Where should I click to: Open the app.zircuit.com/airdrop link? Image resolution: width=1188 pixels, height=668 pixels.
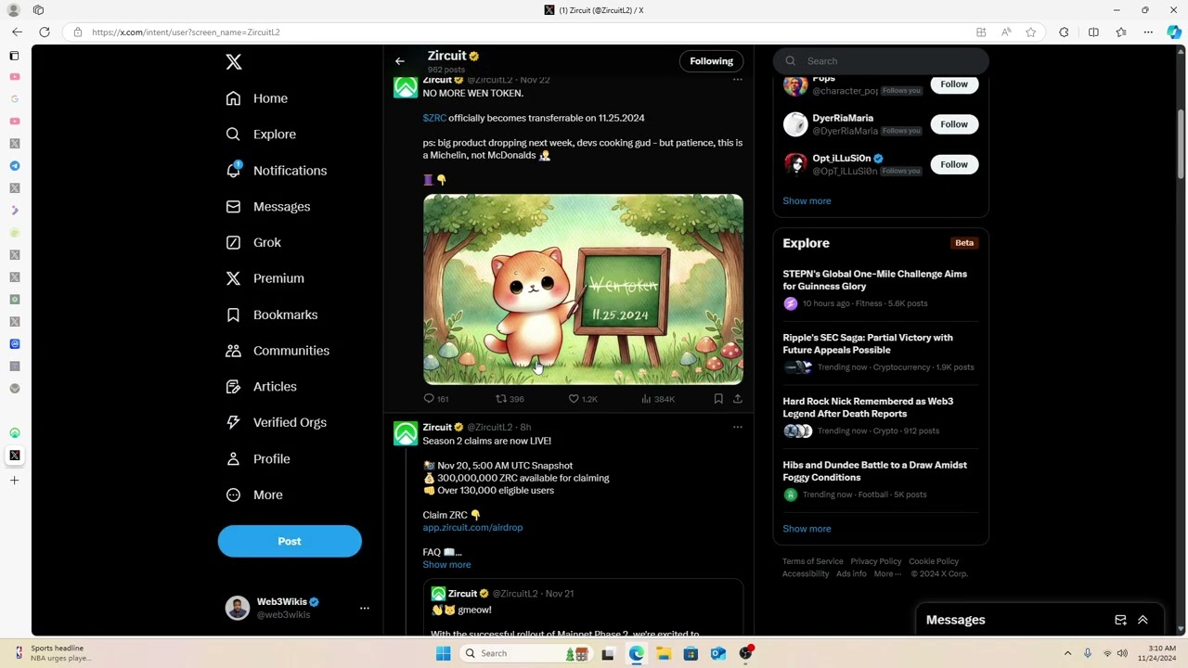click(472, 528)
